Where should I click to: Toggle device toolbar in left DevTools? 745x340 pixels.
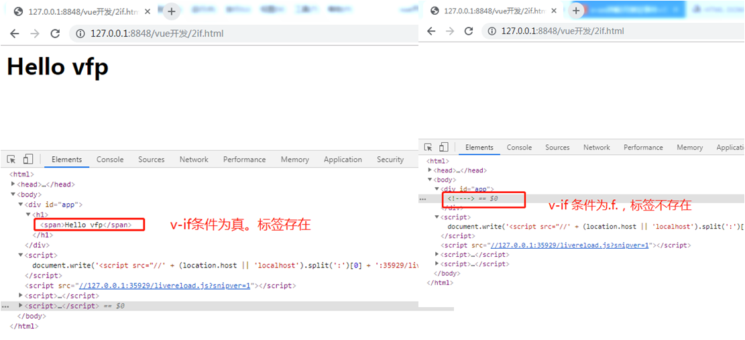(x=28, y=159)
